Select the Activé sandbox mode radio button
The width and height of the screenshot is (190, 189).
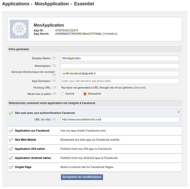pyautogui.click(x=63, y=94)
